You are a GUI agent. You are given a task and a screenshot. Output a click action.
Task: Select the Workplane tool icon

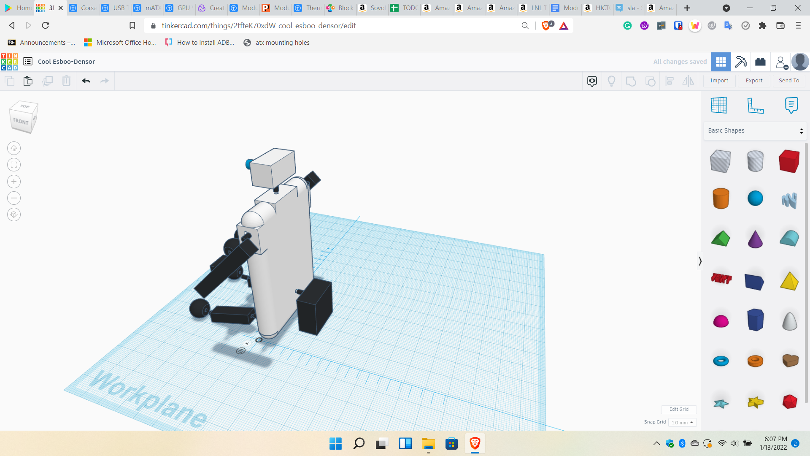click(719, 105)
